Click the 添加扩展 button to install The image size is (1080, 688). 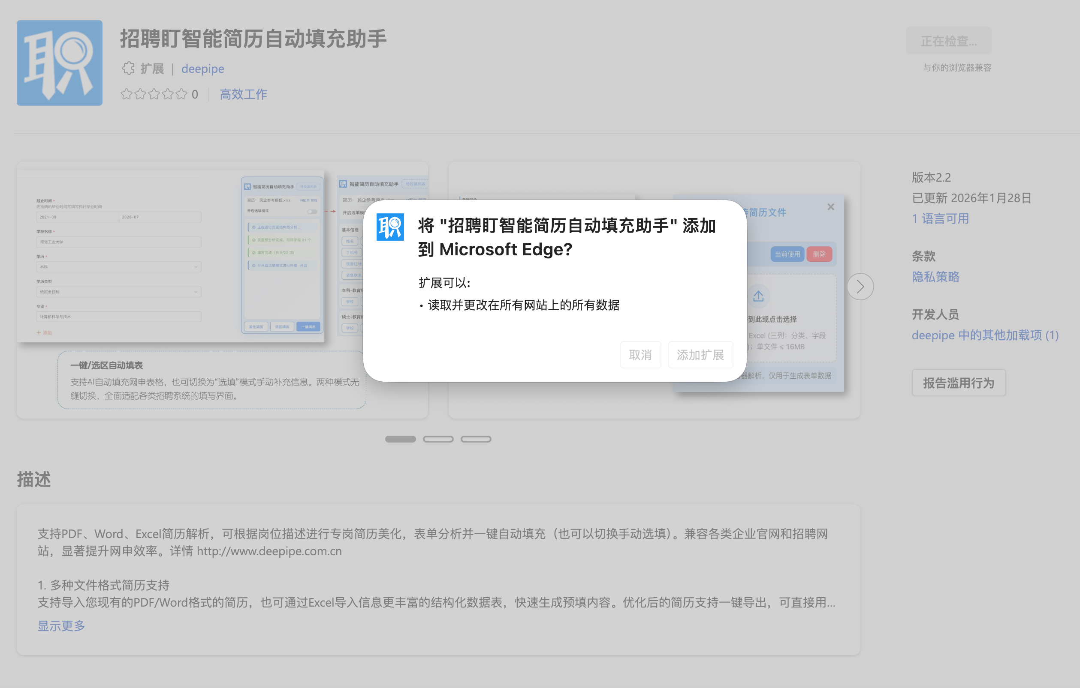click(x=700, y=354)
